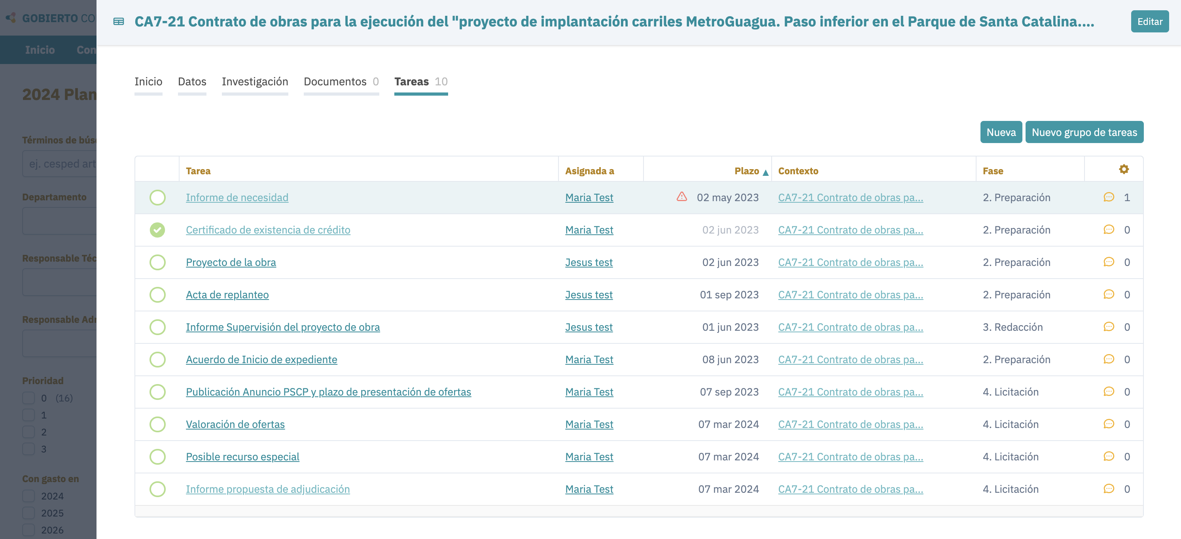Click the 3. Redacción phase cell
The image size is (1181, 539).
(x=1012, y=327)
